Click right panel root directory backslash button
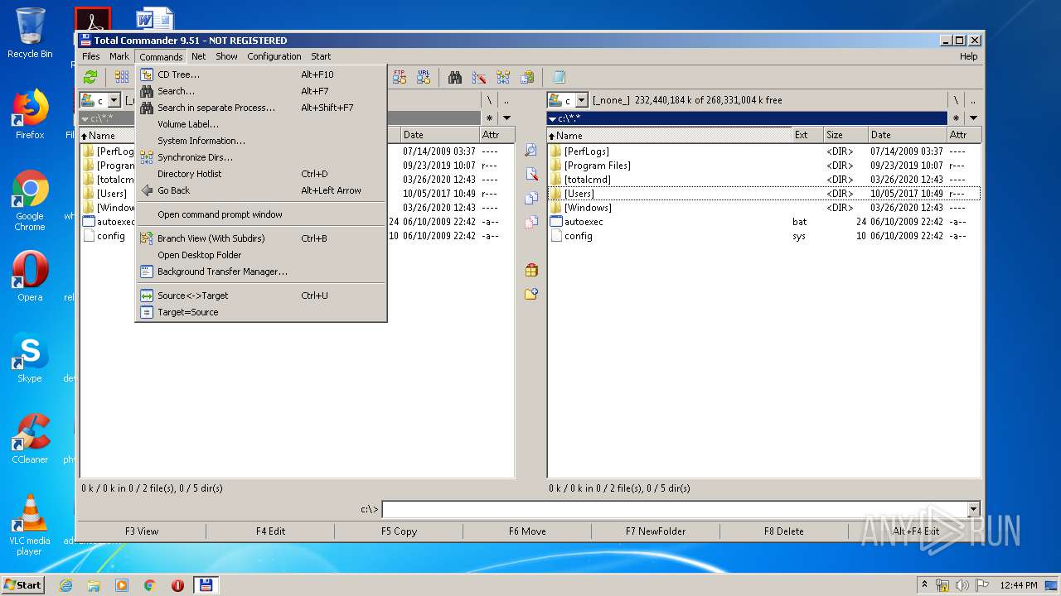1061x596 pixels. point(956,100)
